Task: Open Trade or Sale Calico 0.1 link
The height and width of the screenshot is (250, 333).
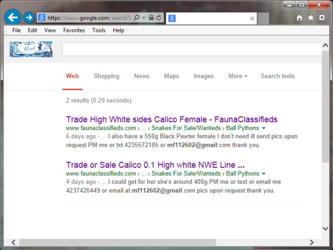Action: click(155, 165)
